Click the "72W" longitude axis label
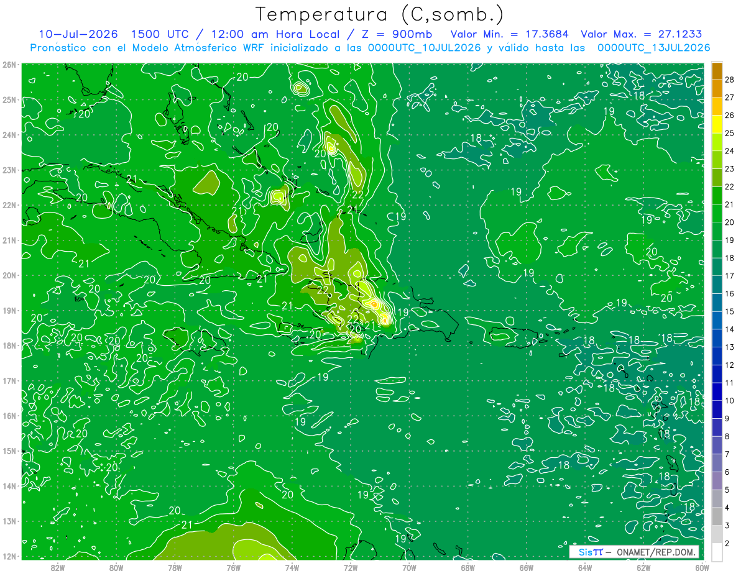This screenshot has width=746, height=576. [351, 568]
